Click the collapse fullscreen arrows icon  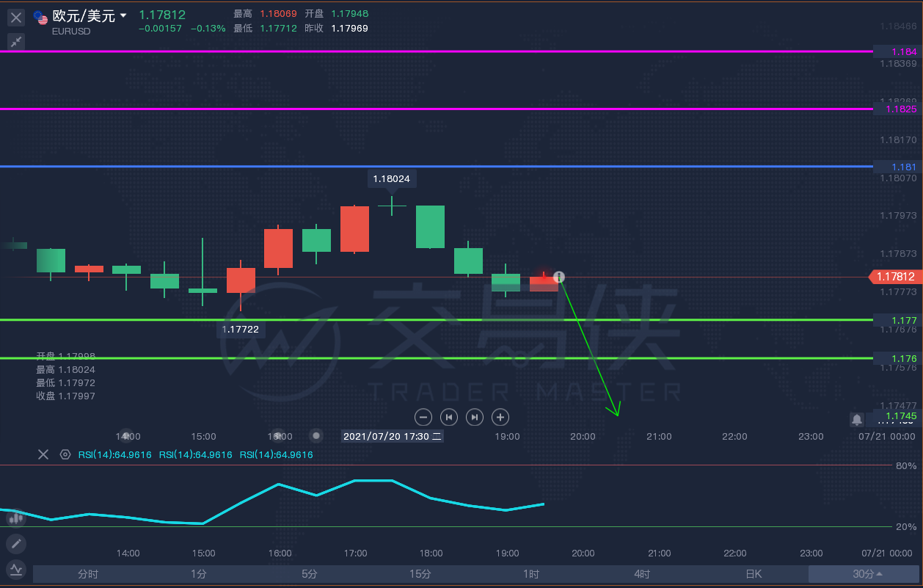[16, 42]
